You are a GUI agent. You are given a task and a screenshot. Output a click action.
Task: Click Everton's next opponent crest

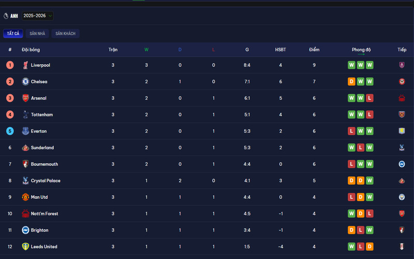coord(402,131)
